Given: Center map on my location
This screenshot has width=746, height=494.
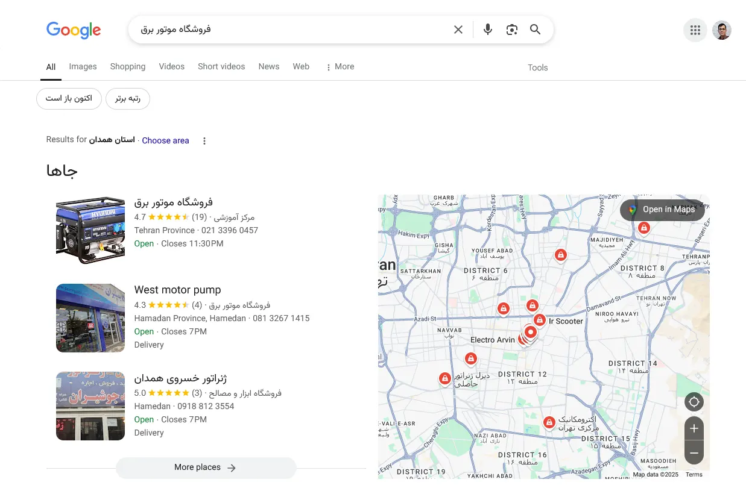Looking at the screenshot, I should (x=694, y=402).
